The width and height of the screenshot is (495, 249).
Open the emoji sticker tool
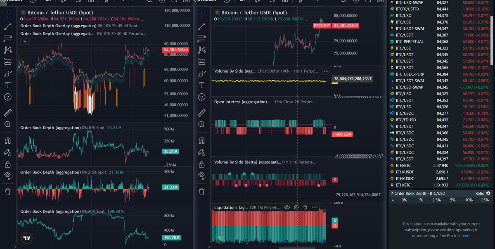click(x=8, y=97)
